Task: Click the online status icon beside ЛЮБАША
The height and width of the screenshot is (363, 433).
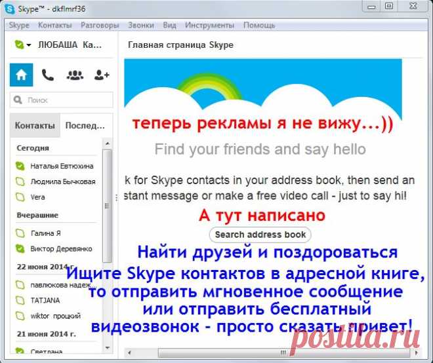Action: [x=19, y=45]
